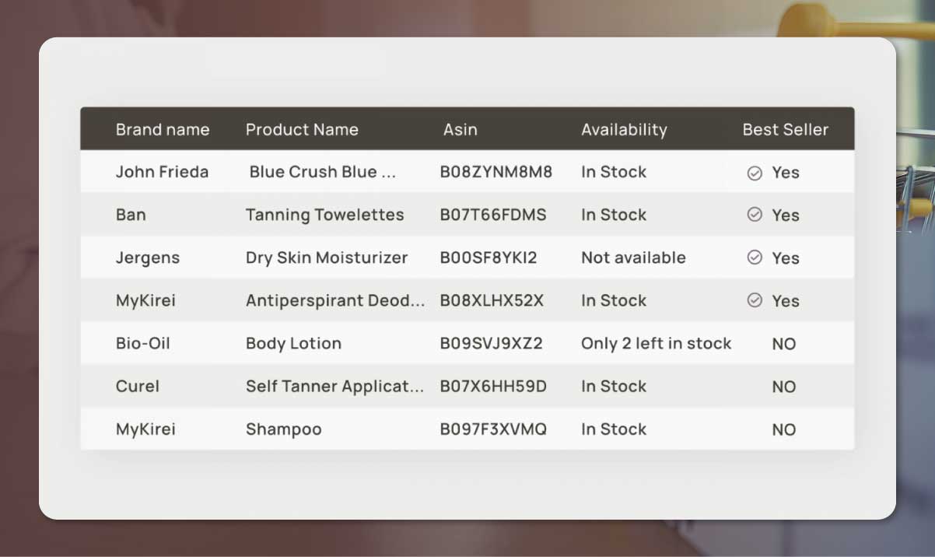The height and width of the screenshot is (557, 935).
Task: Click the checkmark icon in John Frieda row
Action: click(x=755, y=173)
